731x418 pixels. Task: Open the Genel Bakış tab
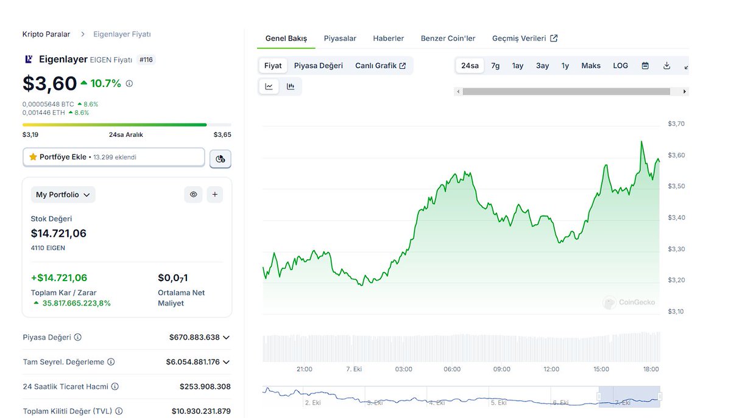coord(286,38)
